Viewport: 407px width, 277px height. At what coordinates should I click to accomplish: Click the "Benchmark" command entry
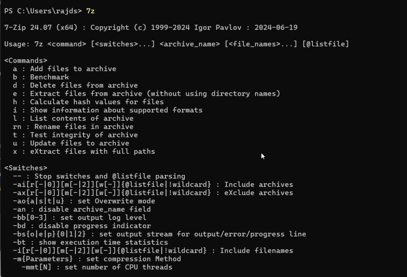[x=49, y=77]
